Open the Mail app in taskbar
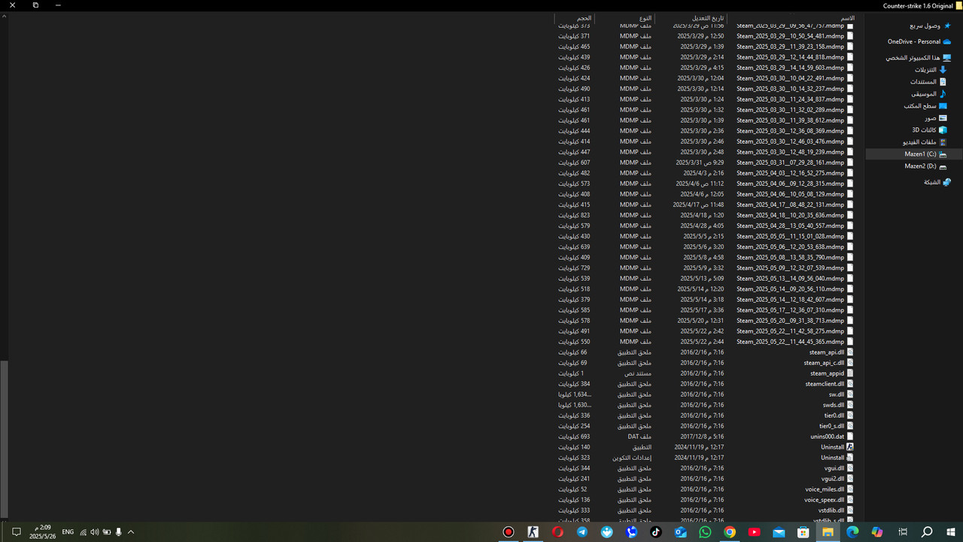This screenshot has height=542, width=963. click(779, 532)
